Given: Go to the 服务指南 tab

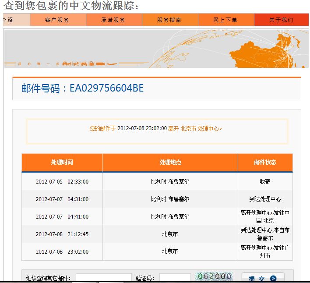Looking at the screenshot, I should [169, 20].
